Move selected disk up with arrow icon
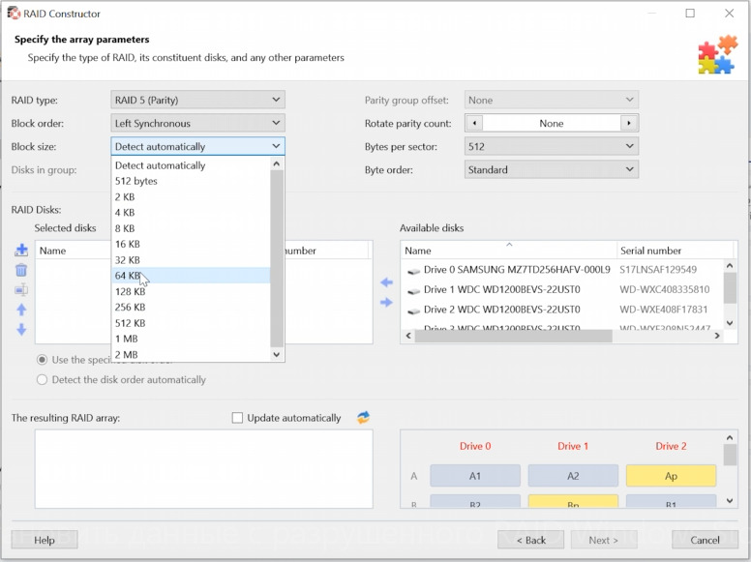751x562 pixels. (21, 310)
